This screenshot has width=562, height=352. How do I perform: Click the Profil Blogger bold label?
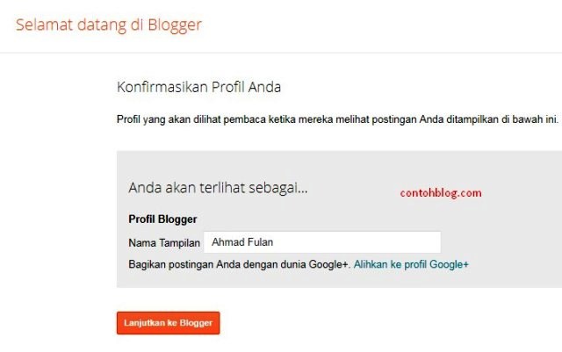pos(162,219)
